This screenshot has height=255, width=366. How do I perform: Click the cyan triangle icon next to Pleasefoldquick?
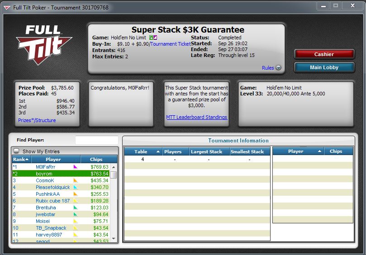[76, 187]
